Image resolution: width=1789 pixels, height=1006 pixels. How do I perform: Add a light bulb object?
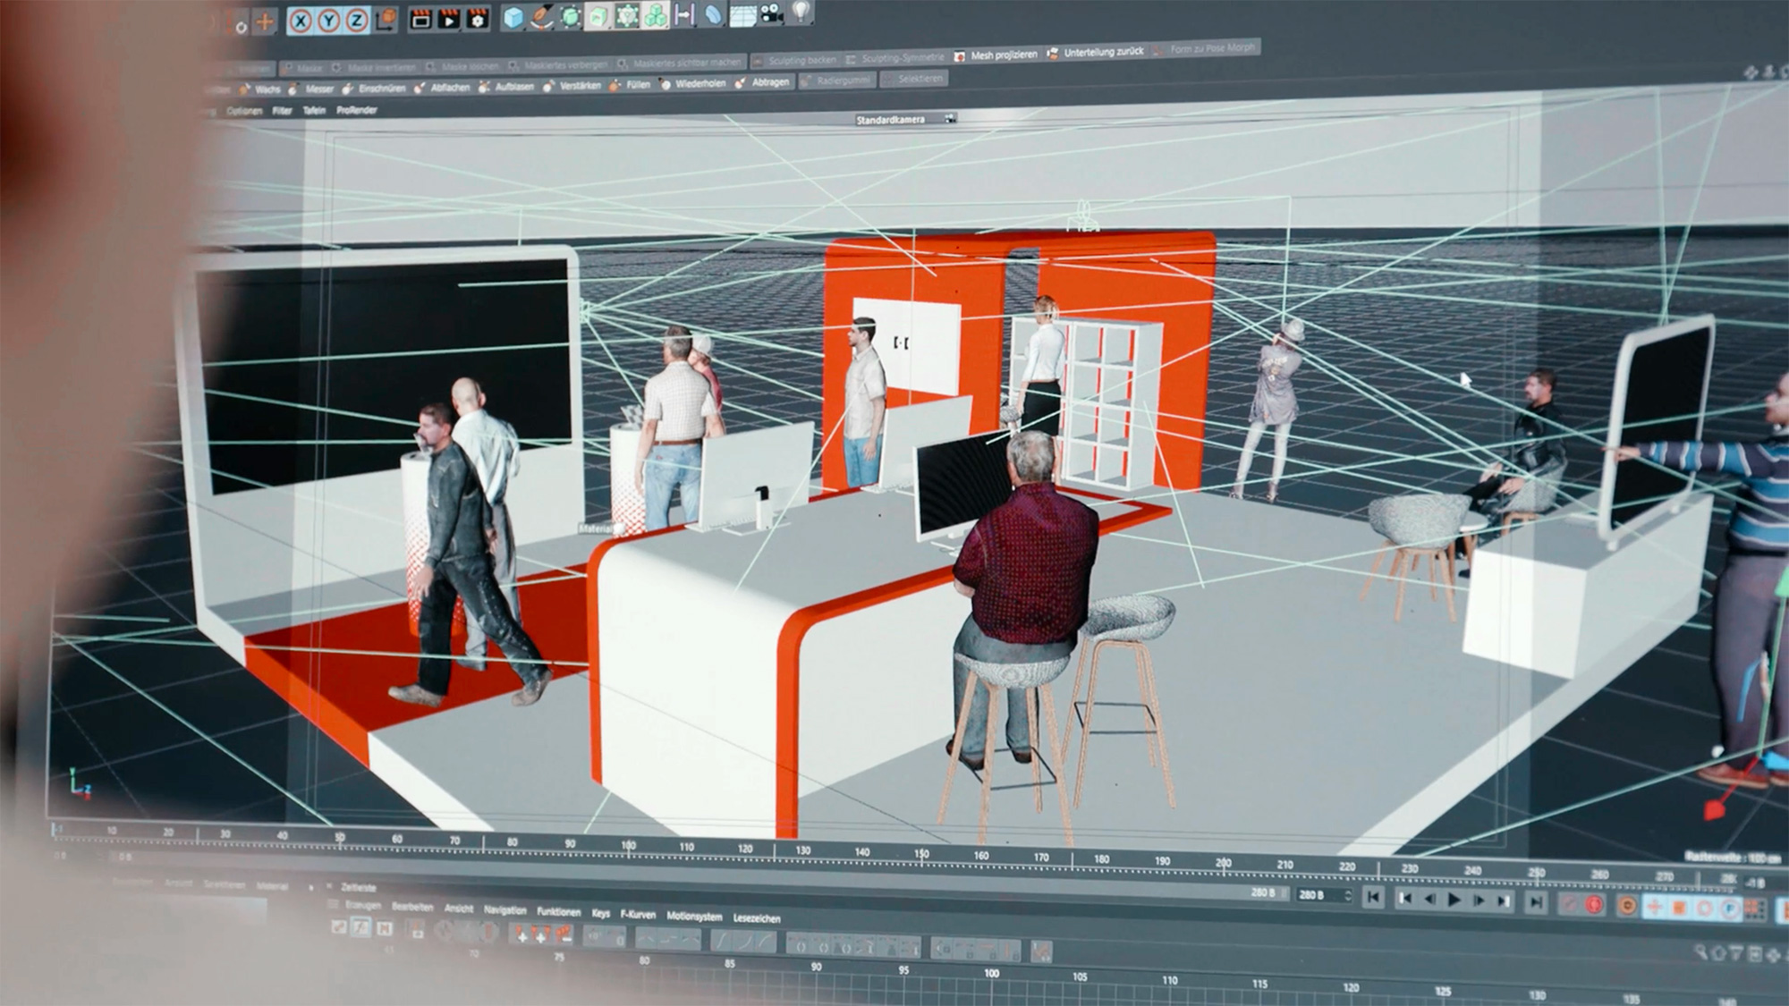tap(801, 11)
